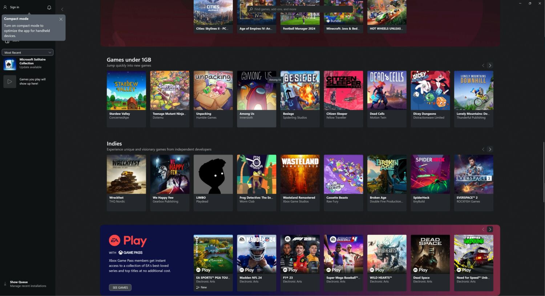Click the search magnifier in the search bar

[x=251, y=9]
